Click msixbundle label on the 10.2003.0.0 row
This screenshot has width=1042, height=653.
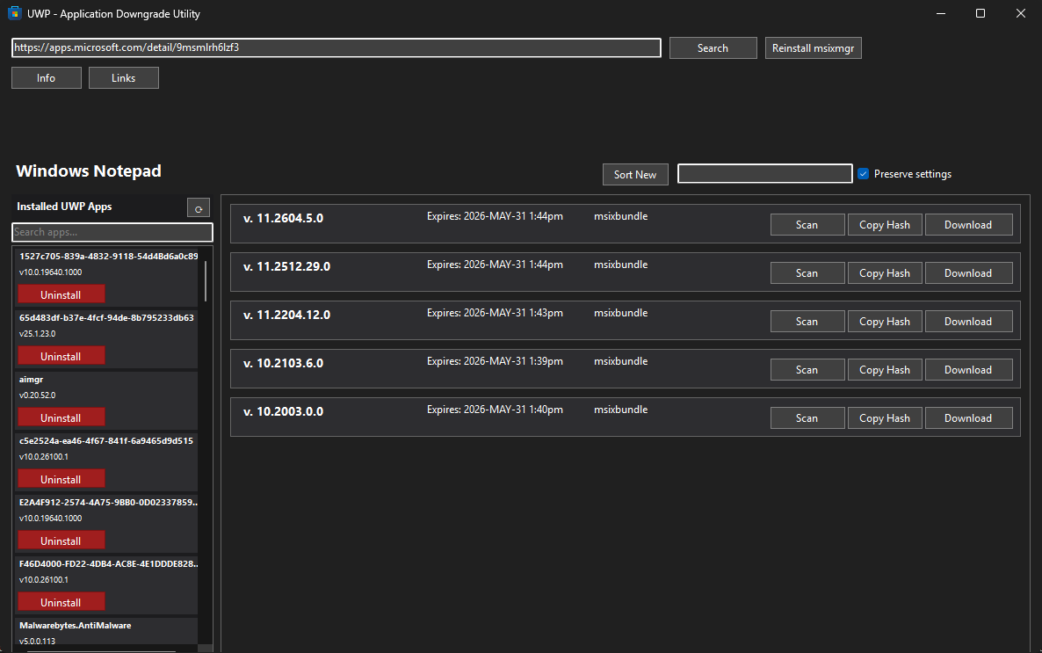[620, 410]
